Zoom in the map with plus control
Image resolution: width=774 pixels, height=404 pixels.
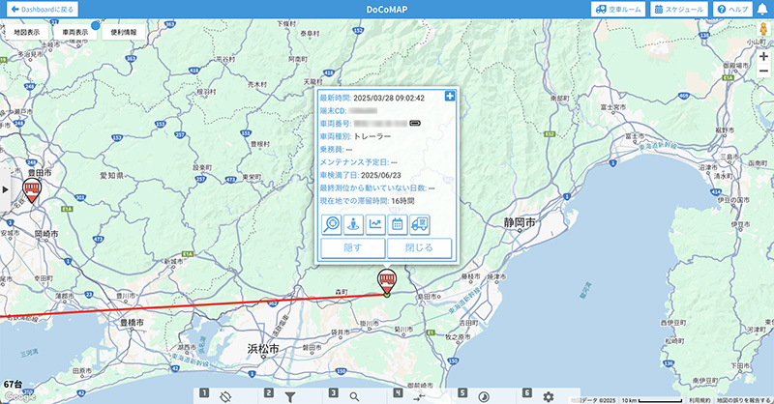tap(763, 56)
